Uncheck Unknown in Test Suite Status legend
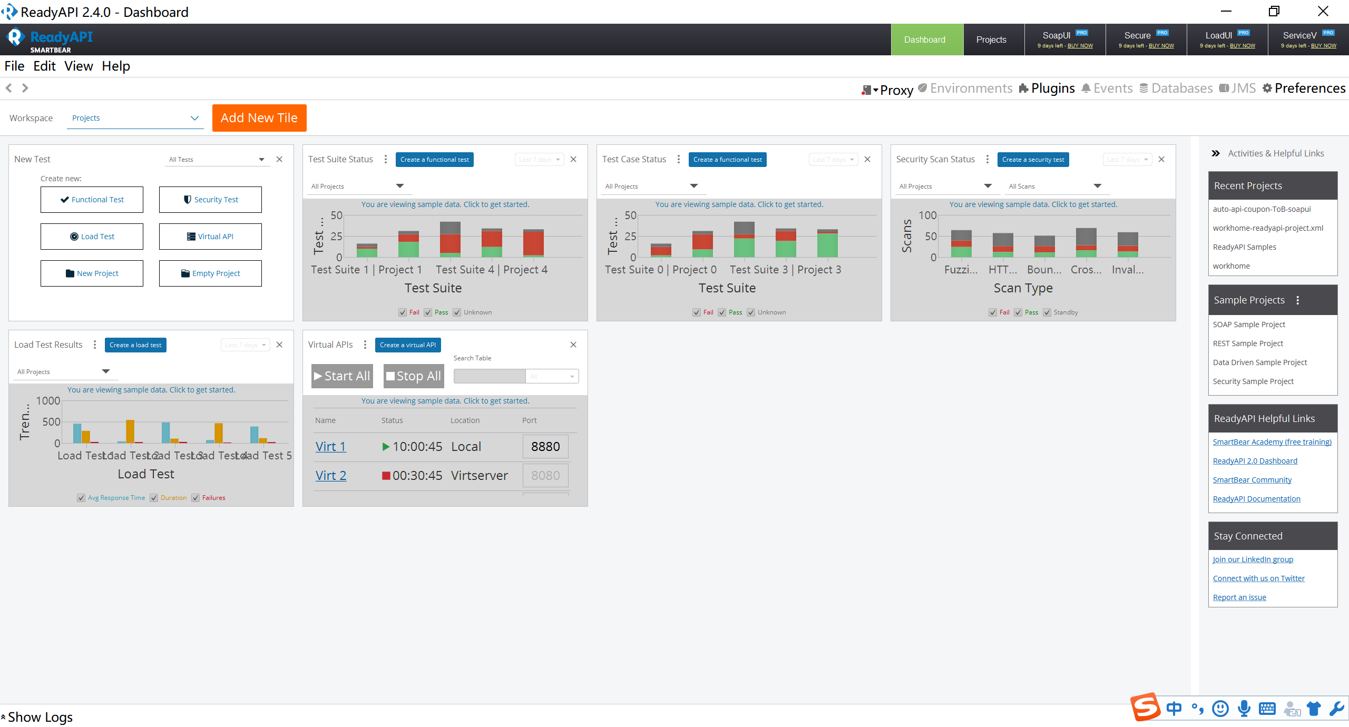The image size is (1349, 727). [x=457, y=312]
